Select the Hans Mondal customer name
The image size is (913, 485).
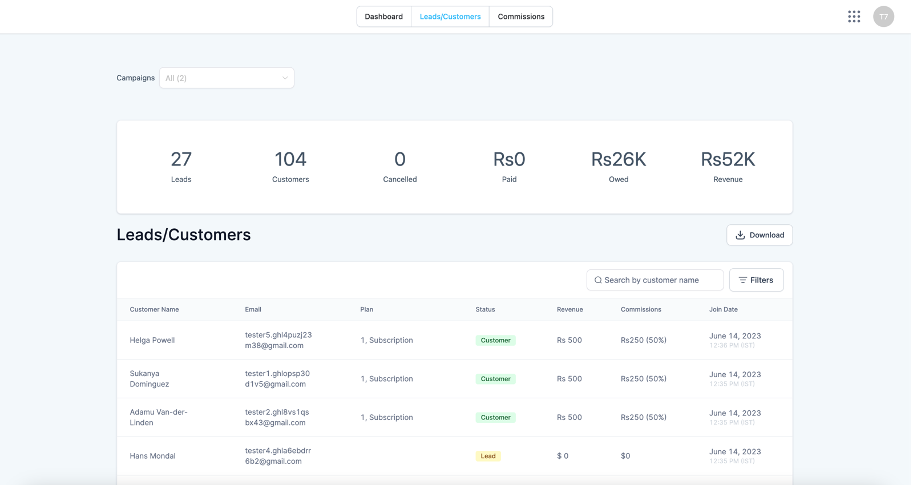click(x=152, y=456)
